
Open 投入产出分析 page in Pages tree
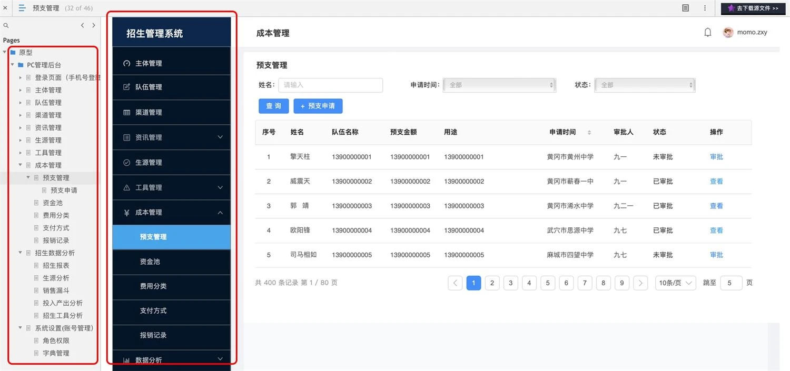63,303
